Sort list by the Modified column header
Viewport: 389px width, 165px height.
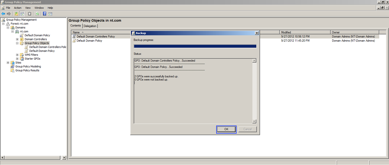[305, 32]
